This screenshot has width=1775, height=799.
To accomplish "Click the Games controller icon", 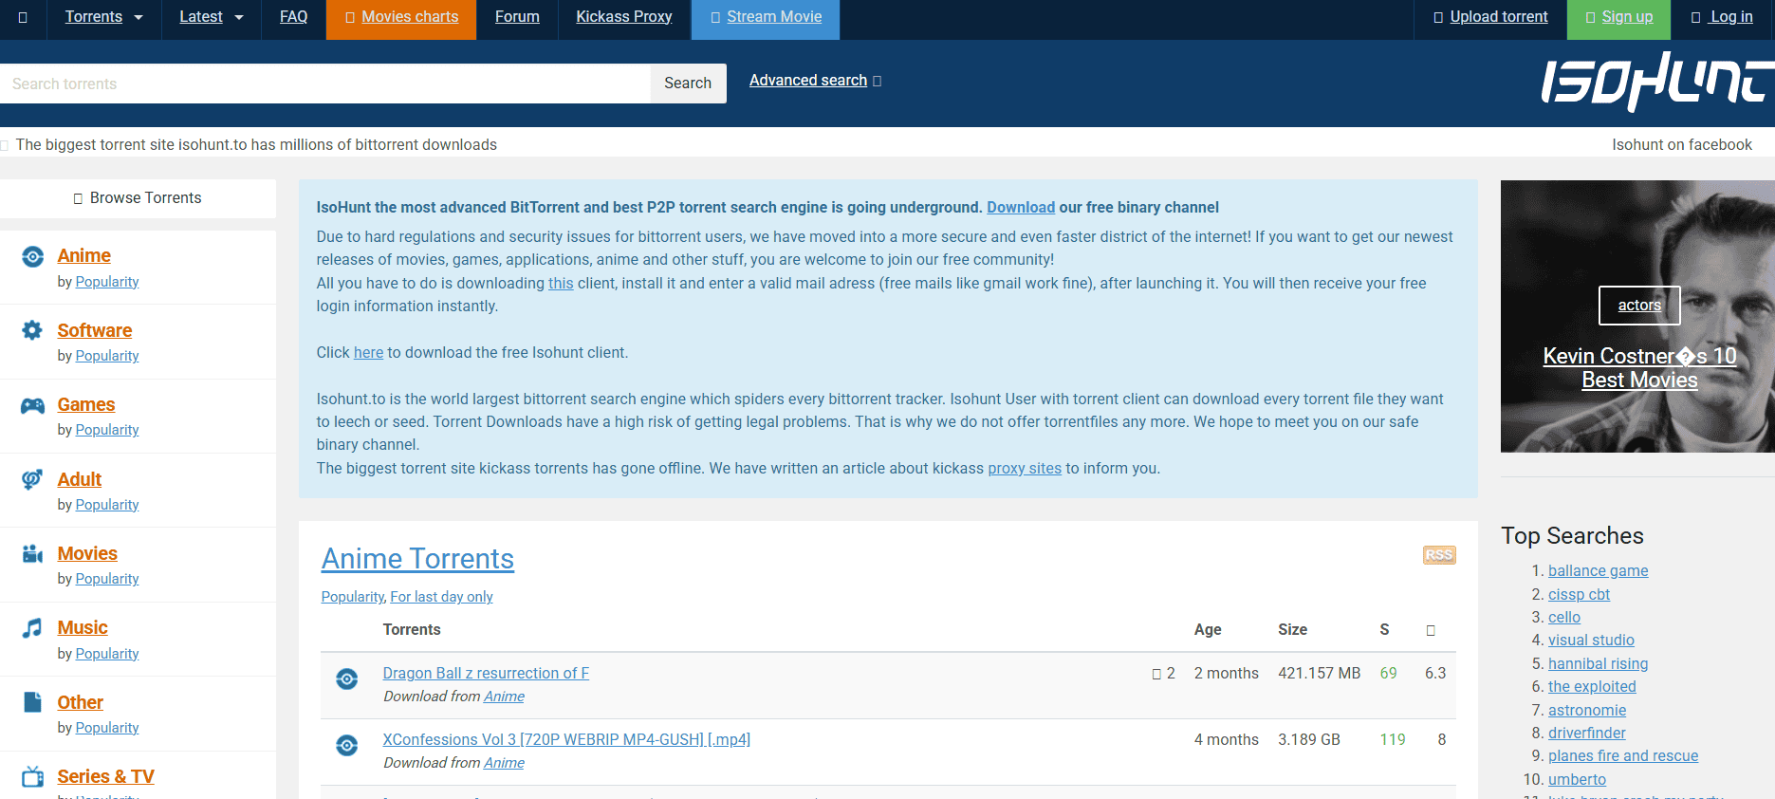I will [33, 405].
